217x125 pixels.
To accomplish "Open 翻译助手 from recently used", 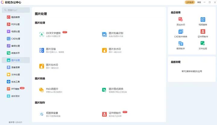I will [x=181, y=45].
